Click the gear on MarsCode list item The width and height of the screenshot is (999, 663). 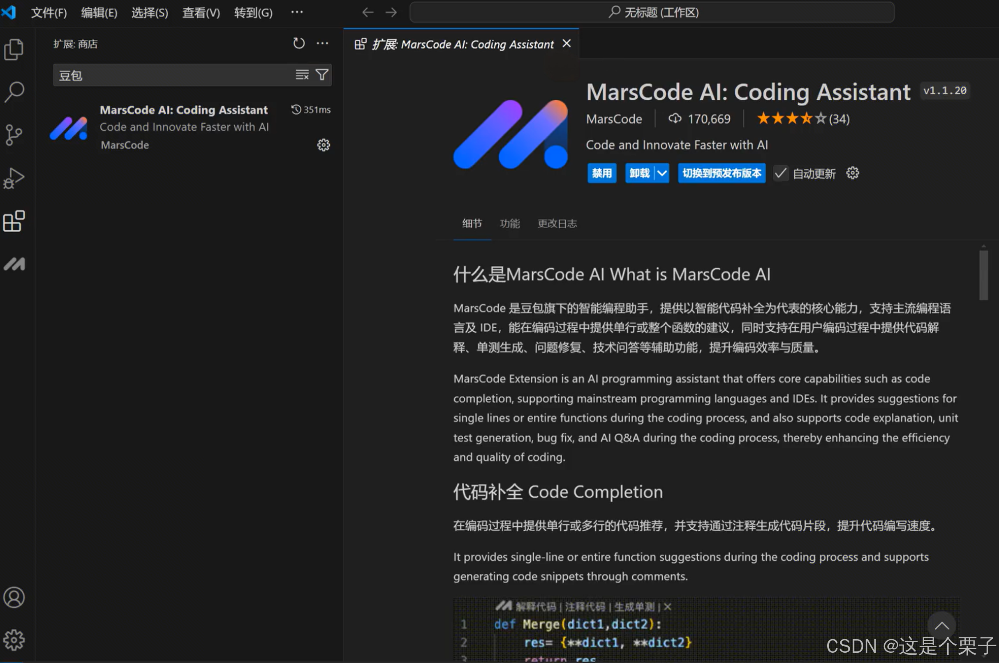324,145
